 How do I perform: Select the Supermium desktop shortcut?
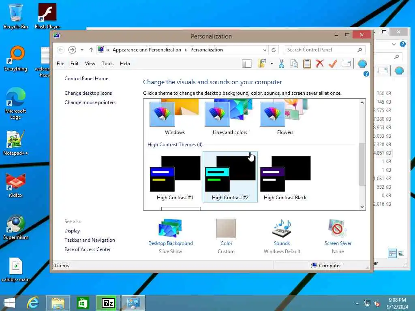(16, 227)
